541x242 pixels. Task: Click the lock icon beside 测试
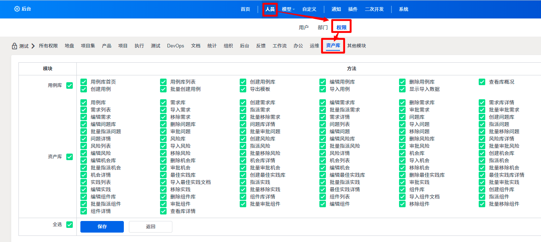pyautogui.click(x=14, y=46)
